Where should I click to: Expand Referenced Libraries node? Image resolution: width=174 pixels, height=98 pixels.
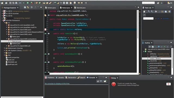coord(4,48)
